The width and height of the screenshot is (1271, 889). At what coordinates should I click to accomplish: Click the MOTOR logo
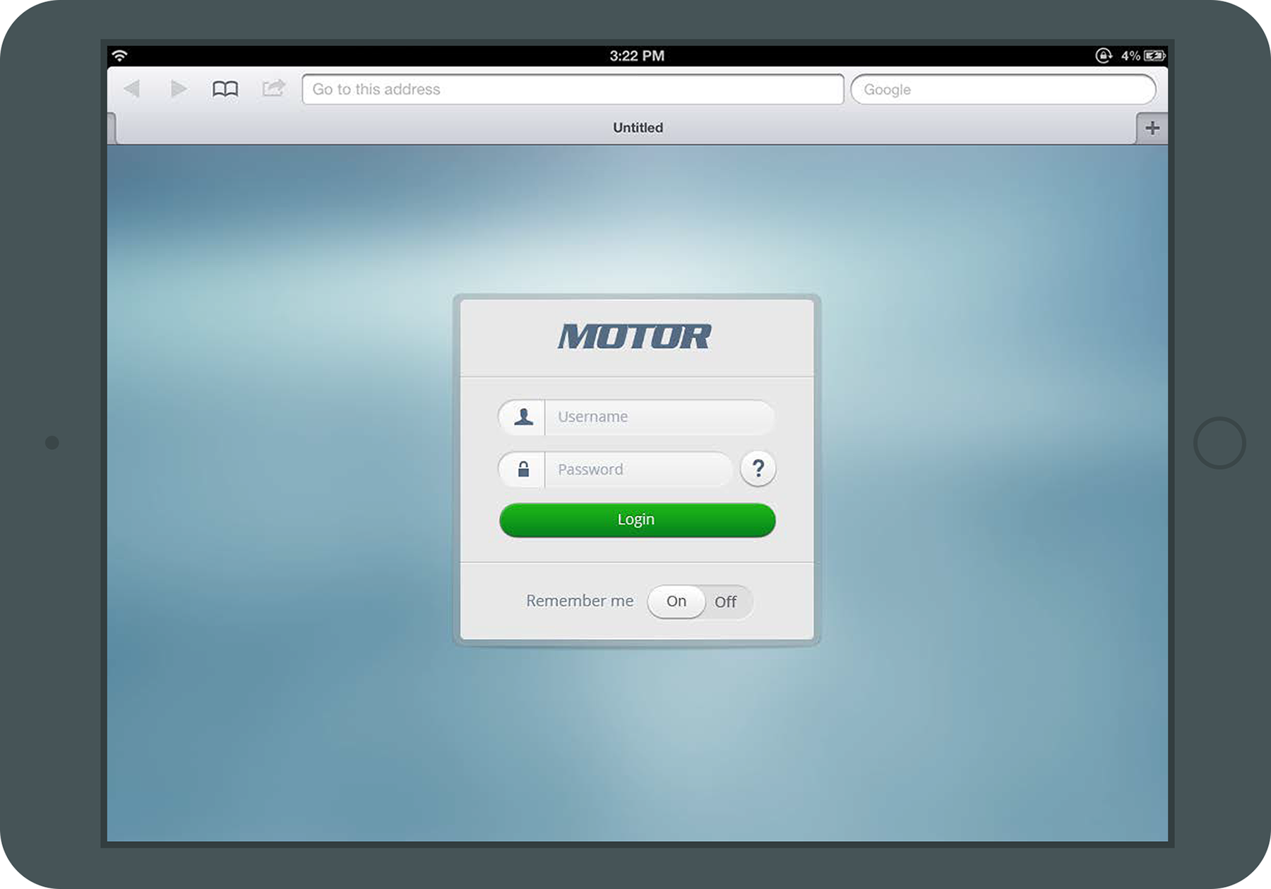pyautogui.click(x=635, y=337)
